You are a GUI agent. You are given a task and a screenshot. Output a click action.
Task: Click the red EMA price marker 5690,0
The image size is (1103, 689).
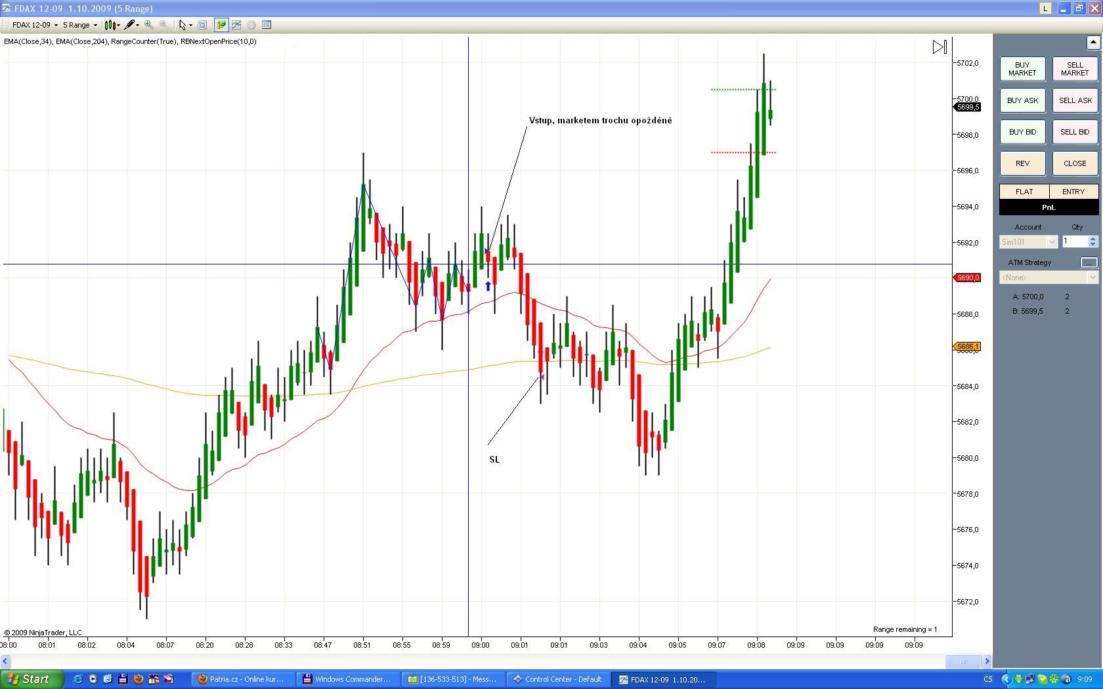tap(968, 278)
